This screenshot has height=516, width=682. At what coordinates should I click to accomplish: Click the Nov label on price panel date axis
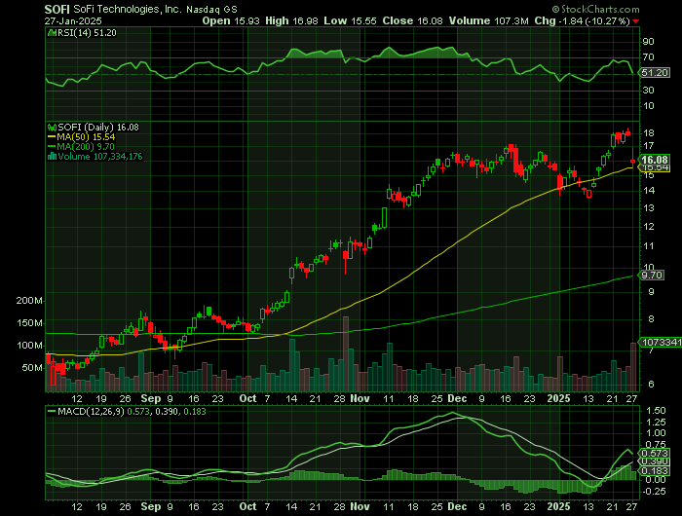(x=360, y=398)
